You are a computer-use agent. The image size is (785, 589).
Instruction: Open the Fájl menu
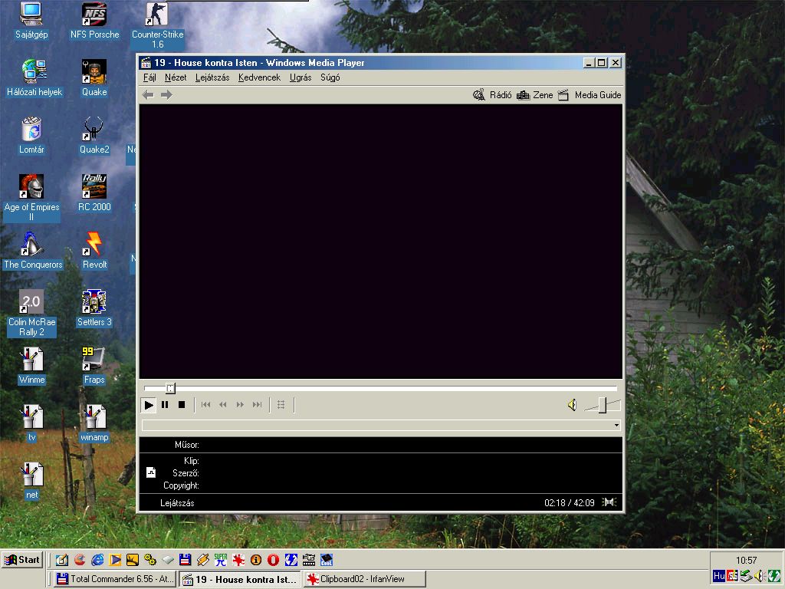coord(149,77)
